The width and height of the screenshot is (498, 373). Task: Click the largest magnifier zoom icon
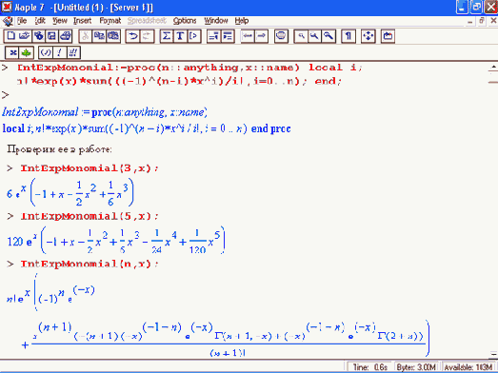329,36
